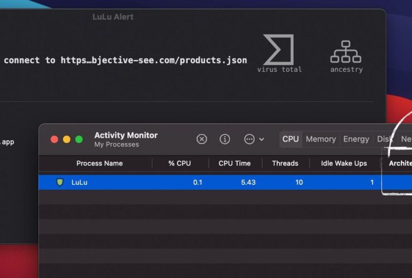Screen dimensions: 412x278
Task: Click the Threads column header
Action: click(x=285, y=163)
